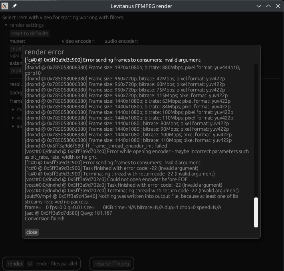Select the 'Conversion failed!' text line

pyautogui.click(x=45, y=218)
